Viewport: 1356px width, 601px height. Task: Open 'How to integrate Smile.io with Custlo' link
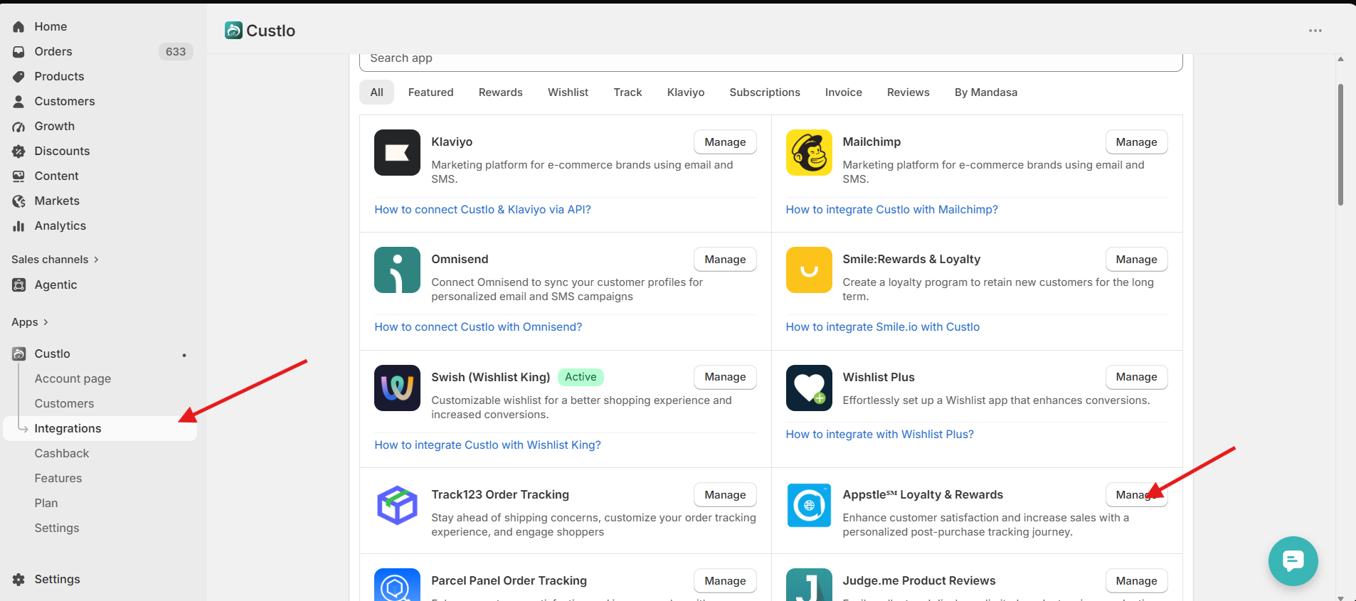tap(882, 327)
